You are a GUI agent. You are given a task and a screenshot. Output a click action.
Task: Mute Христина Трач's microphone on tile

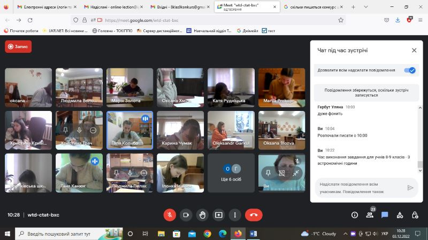pos(79,130)
